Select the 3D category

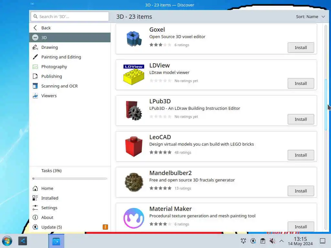pyautogui.click(x=70, y=37)
